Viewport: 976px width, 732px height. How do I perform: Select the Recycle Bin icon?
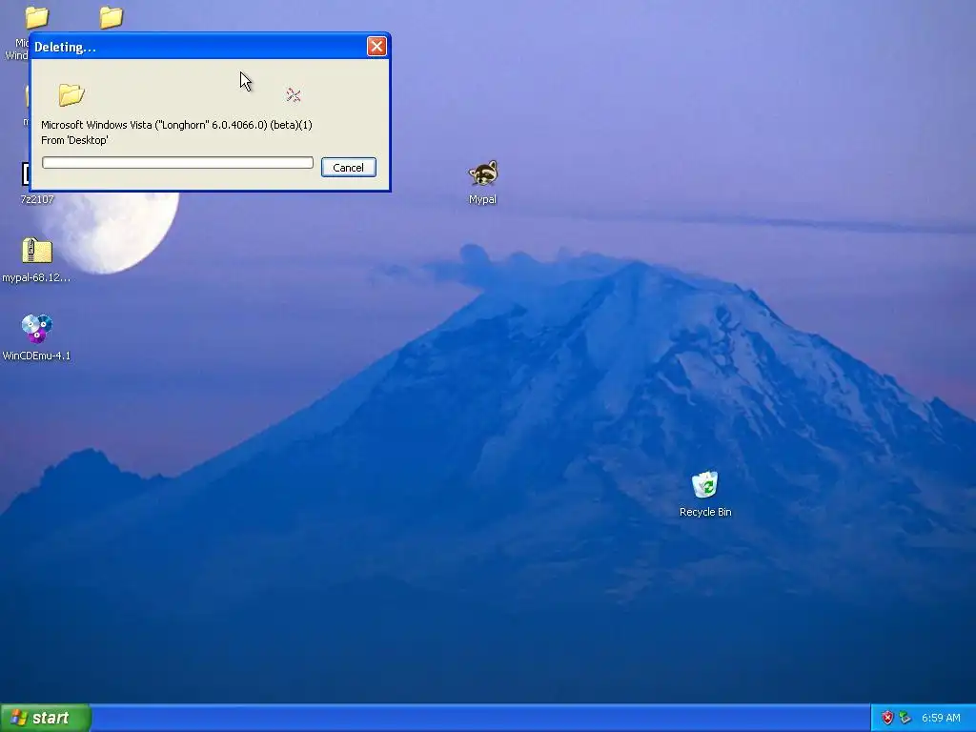(x=705, y=485)
